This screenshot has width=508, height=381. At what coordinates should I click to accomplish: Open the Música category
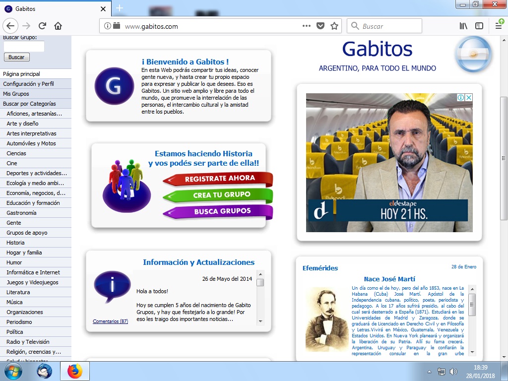[36, 302]
